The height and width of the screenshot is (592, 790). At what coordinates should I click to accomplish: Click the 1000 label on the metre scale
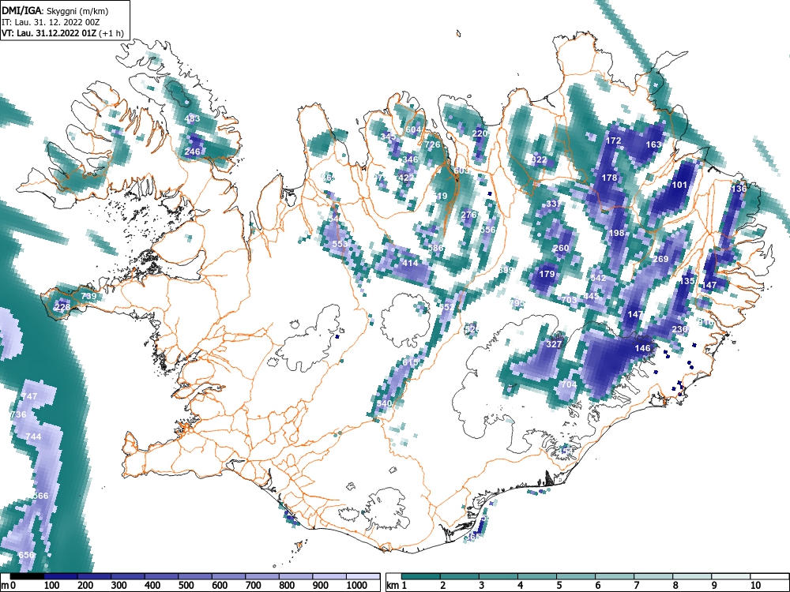point(356,586)
